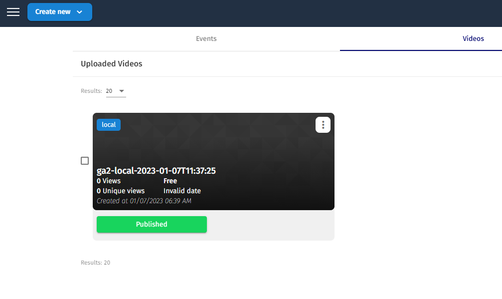Click the green Published status button
Screen dimensions: 502x299
152,224
